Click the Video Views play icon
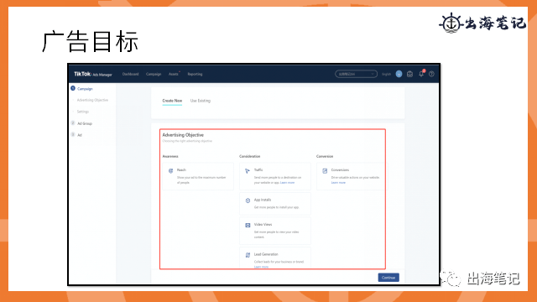 pos(248,225)
